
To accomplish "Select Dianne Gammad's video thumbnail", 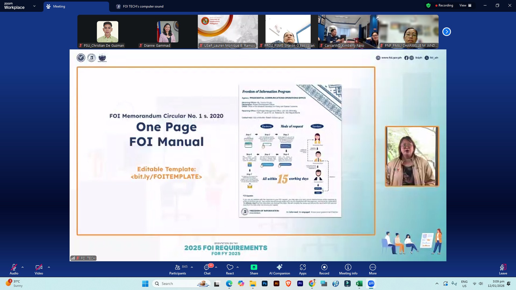I will pos(167,32).
